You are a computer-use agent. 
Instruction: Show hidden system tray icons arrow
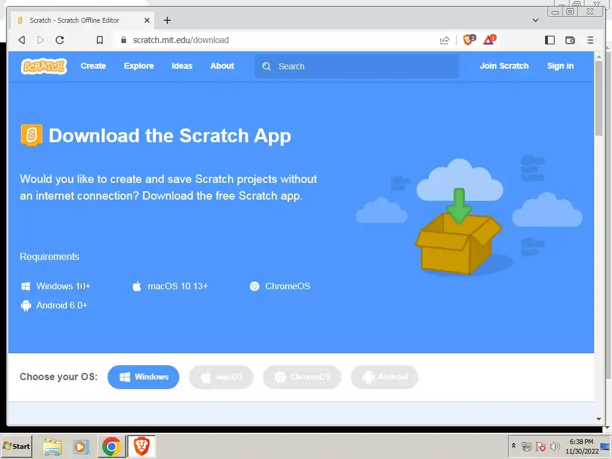[513, 446]
